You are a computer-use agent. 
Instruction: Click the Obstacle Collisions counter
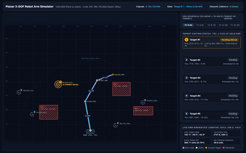click(x=224, y=7)
